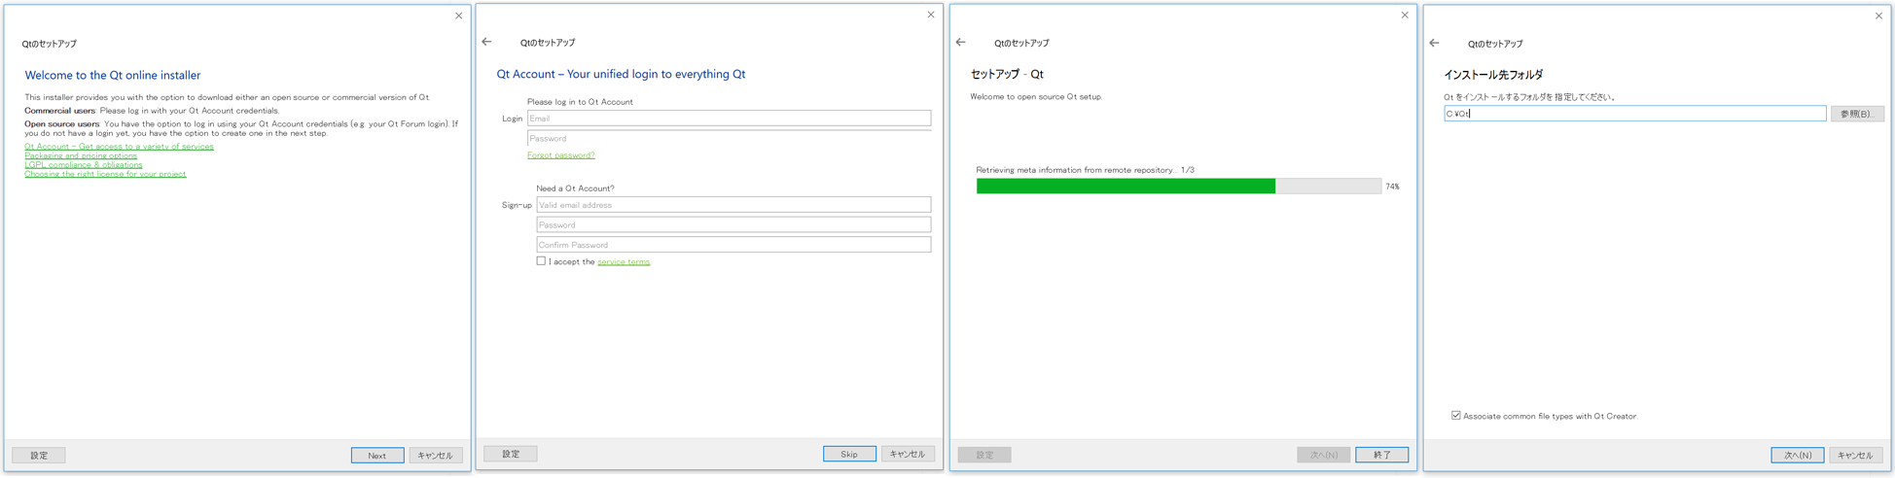1895x478 pixels.
Task: Open 'LGPL compliance & obligations' link
Action: [83, 165]
